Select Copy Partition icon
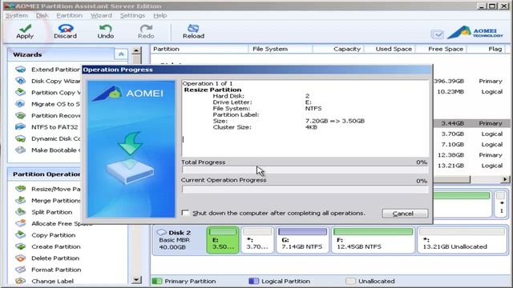The width and height of the screenshot is (513, 288). click(20, 234)
